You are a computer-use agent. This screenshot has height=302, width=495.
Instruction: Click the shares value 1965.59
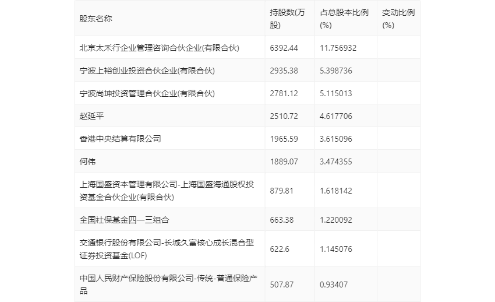coord(284,139)
